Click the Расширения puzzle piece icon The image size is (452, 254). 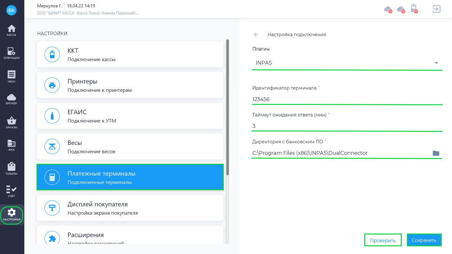pyautogui.click(x=52, y=238)
